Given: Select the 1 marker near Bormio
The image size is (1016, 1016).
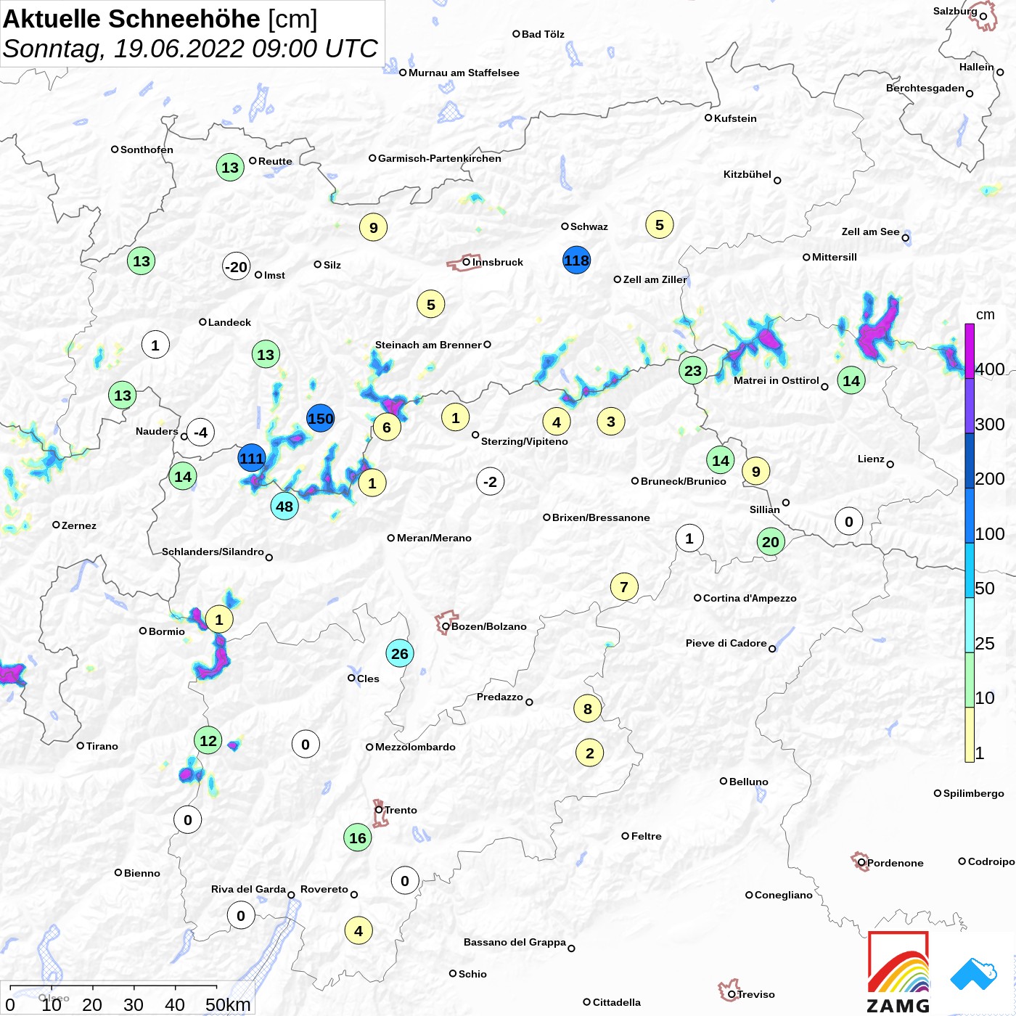Looking at the screenshot, I should [219, 619].
